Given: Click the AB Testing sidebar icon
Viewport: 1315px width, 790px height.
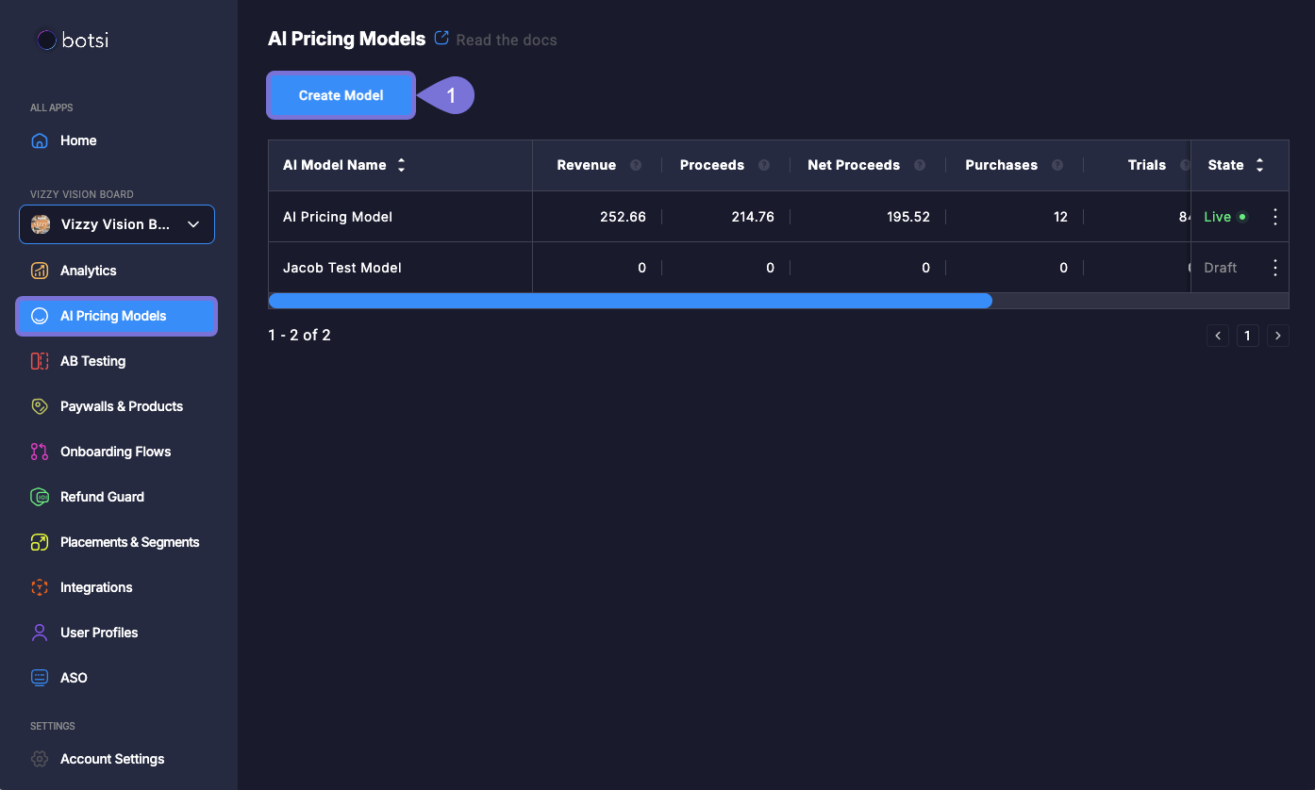Looking at the screenshot, I should 40,361.
